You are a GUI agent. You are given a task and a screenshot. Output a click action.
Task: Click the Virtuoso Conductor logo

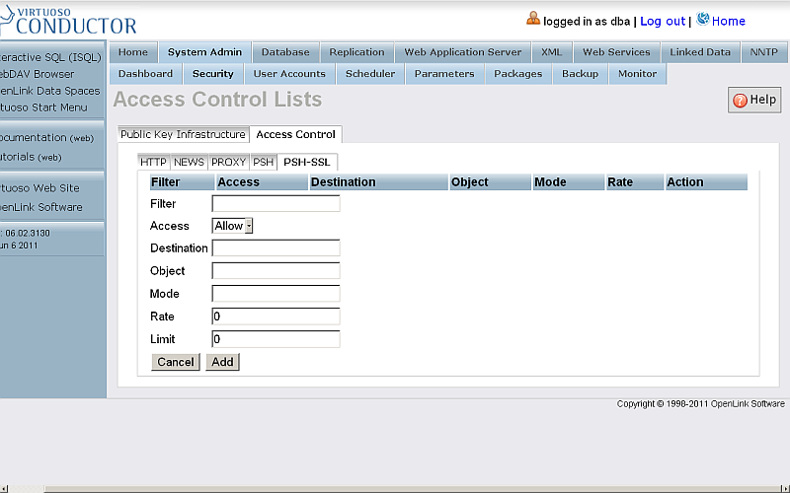click(69, 20)
